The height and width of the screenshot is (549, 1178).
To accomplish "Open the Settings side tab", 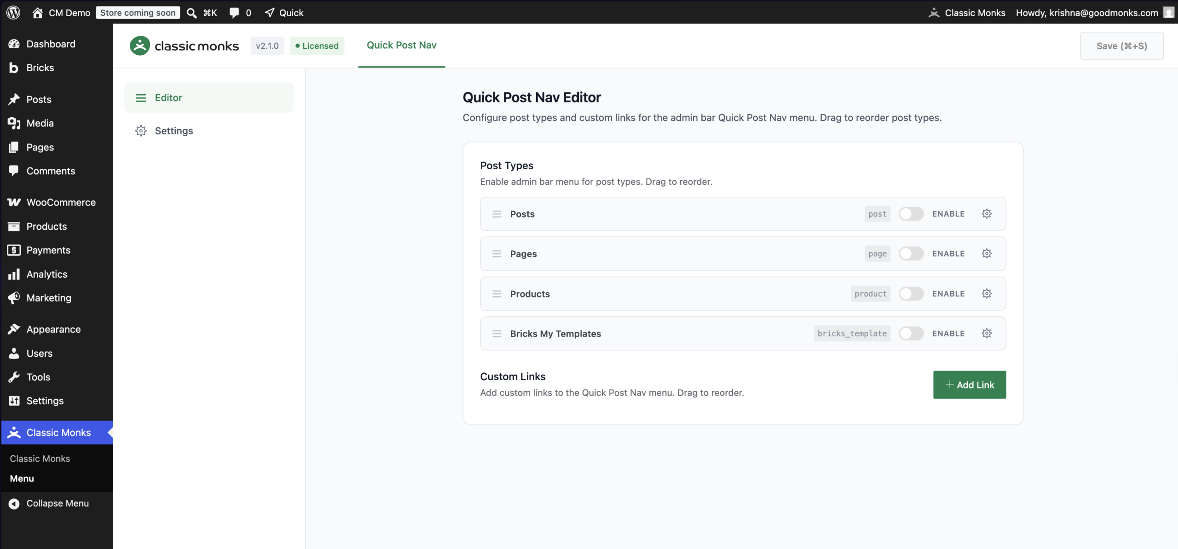I will tap(209, 131).
